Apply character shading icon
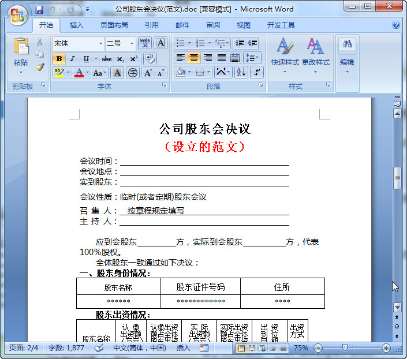This screenshot has width=407, height=359. [x=117, y=73]
